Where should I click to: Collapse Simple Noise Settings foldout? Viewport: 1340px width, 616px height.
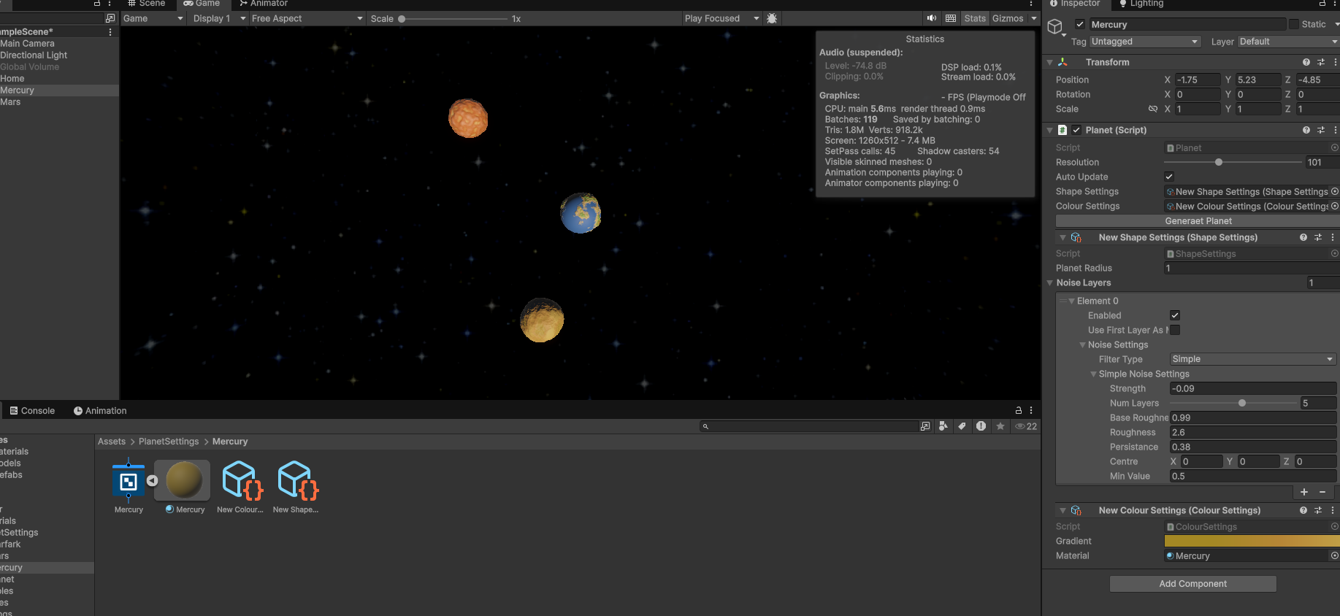tap(1093, 374)
